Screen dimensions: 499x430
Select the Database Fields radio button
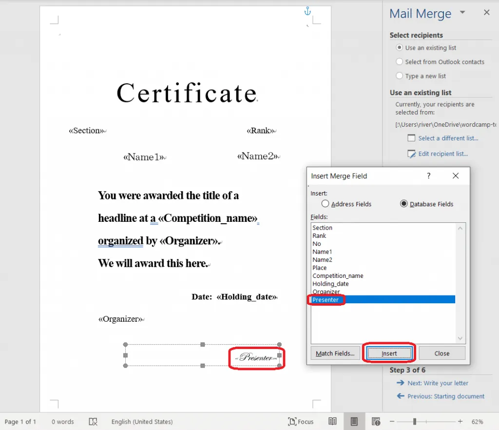pyautogui.click(x=403, y=204)
